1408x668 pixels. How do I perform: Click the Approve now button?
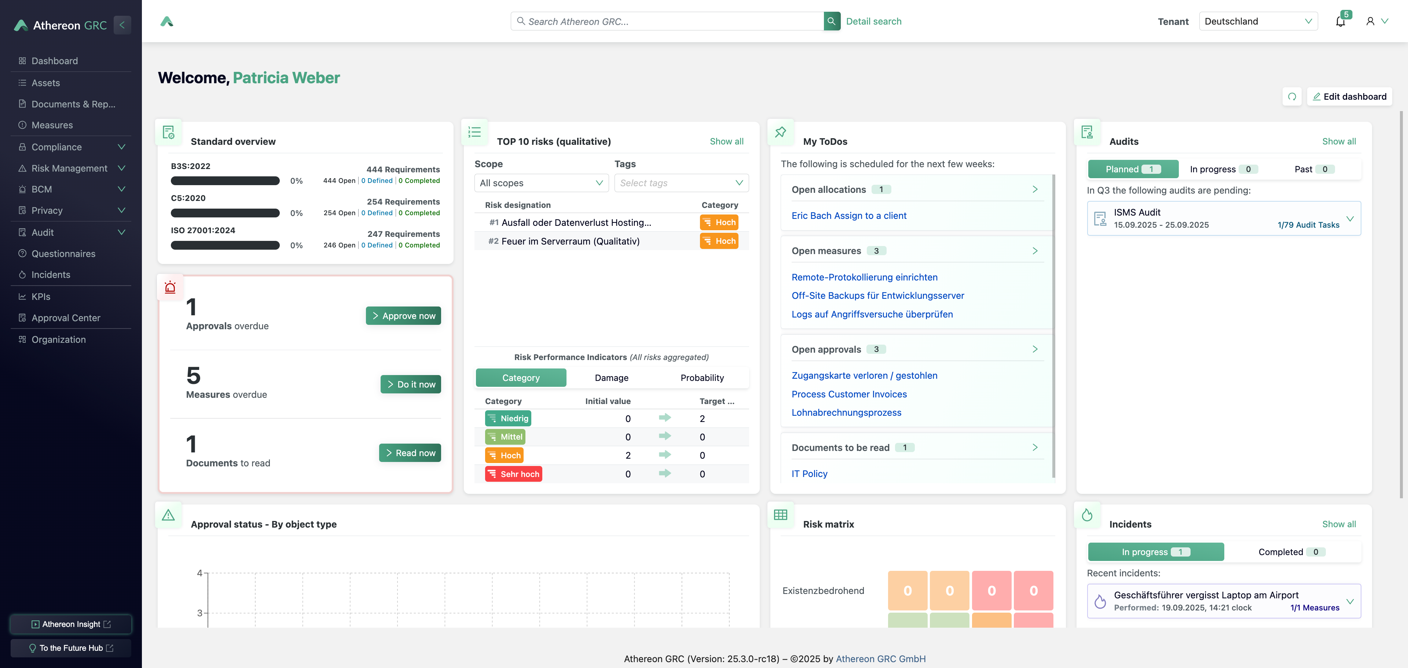tap(403, 316)
